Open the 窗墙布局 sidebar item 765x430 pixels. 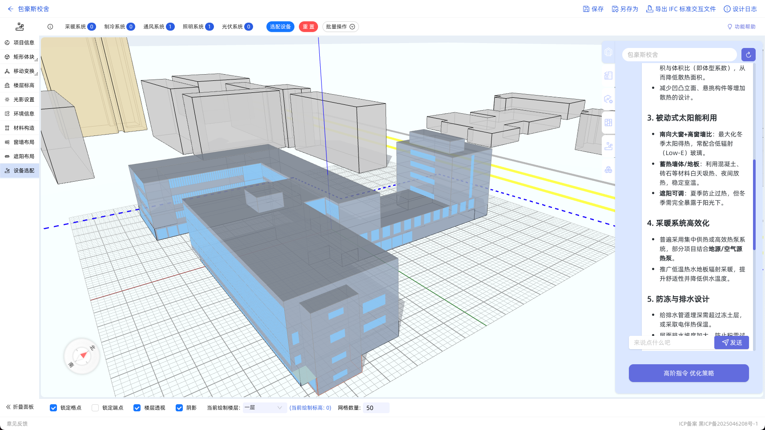click(x=20, y=142)
